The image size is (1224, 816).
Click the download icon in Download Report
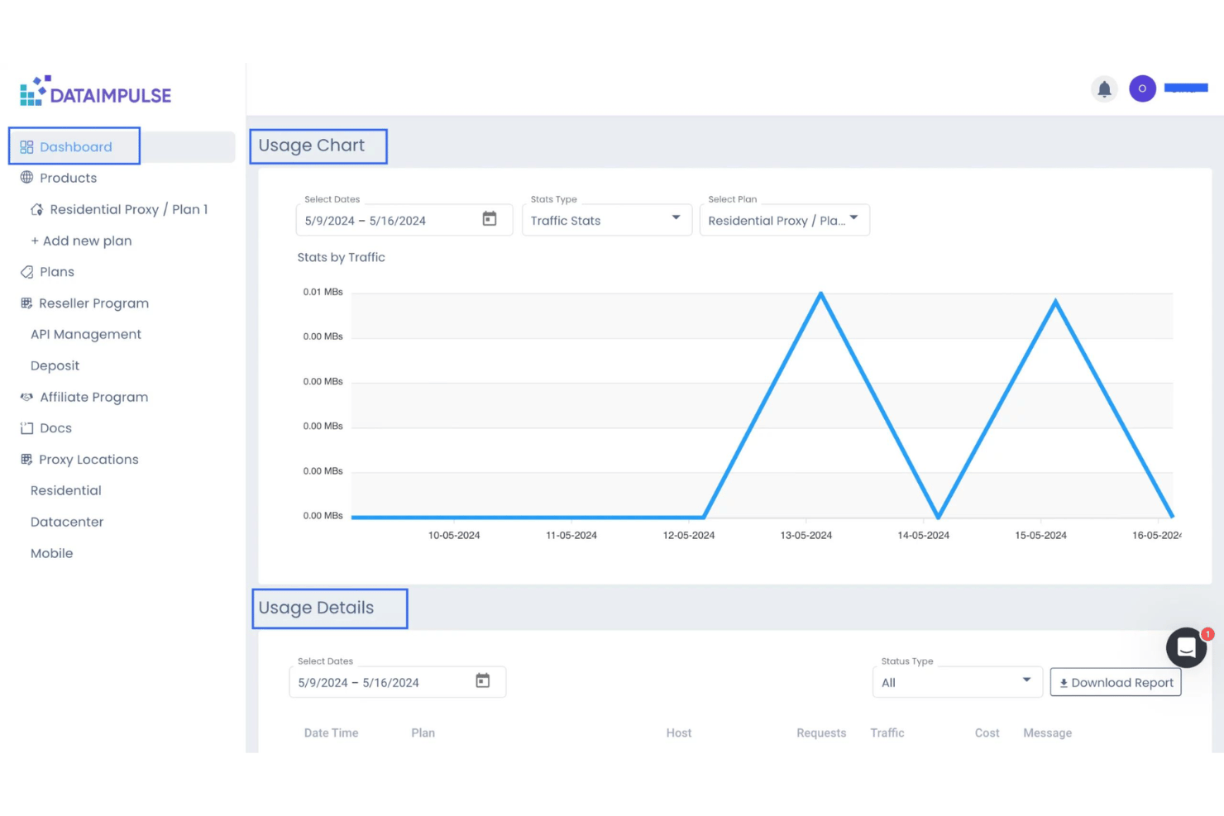(x=1064, y=683)
